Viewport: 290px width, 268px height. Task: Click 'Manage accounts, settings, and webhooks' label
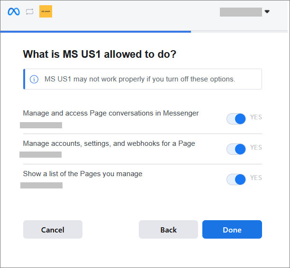(x=109, y=143)
